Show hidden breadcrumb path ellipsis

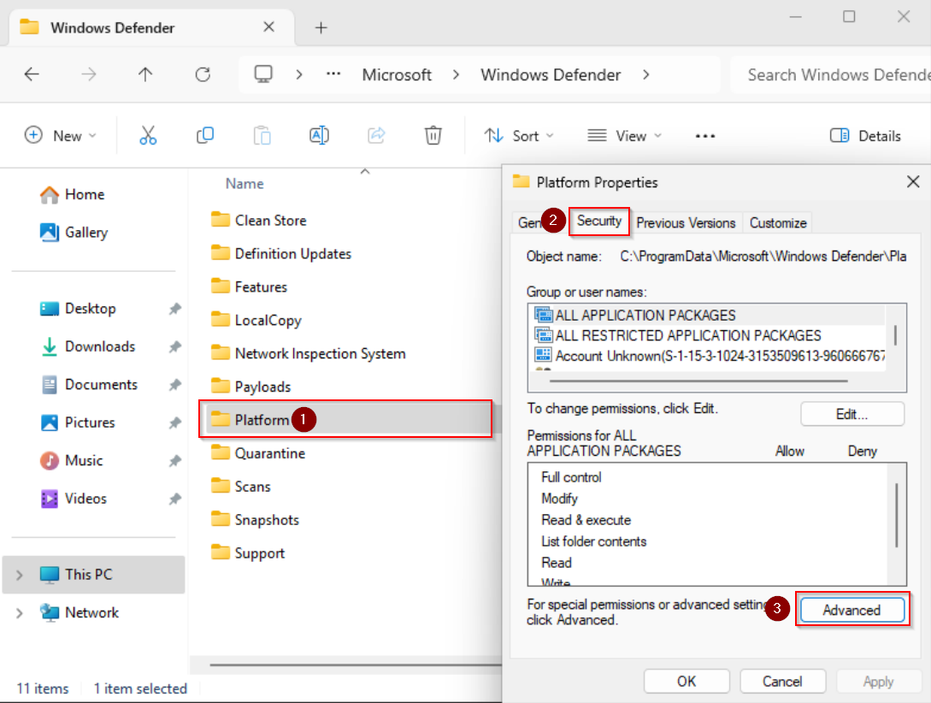pos(333,74)
